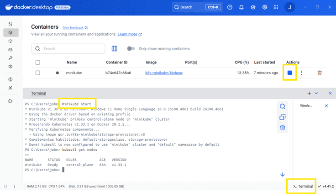336x194 pixels.
Task: Delete the minikube container
Action: pos(320,73)
